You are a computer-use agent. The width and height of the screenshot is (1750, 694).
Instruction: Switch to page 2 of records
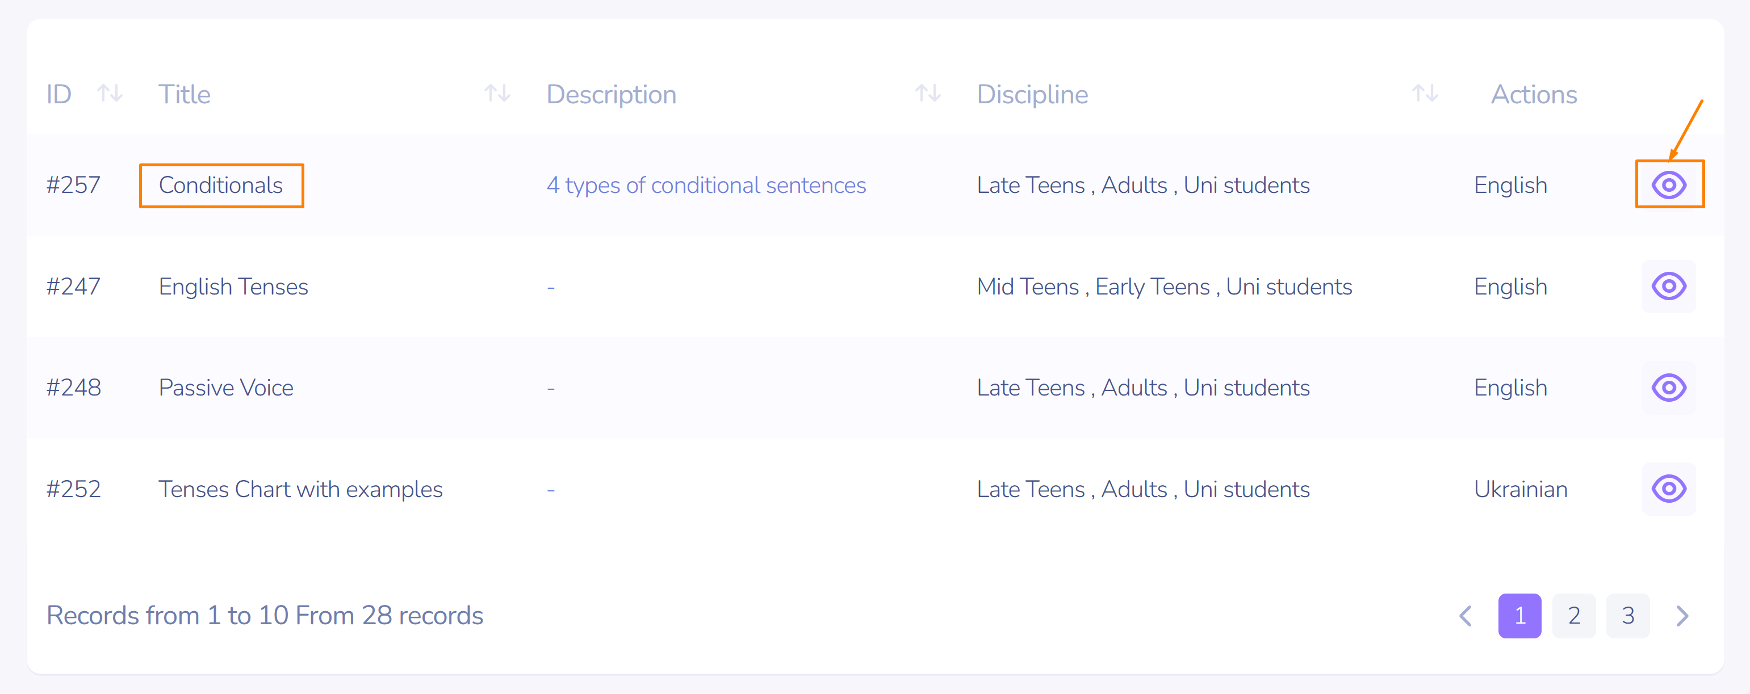[x=1573, y=616]
